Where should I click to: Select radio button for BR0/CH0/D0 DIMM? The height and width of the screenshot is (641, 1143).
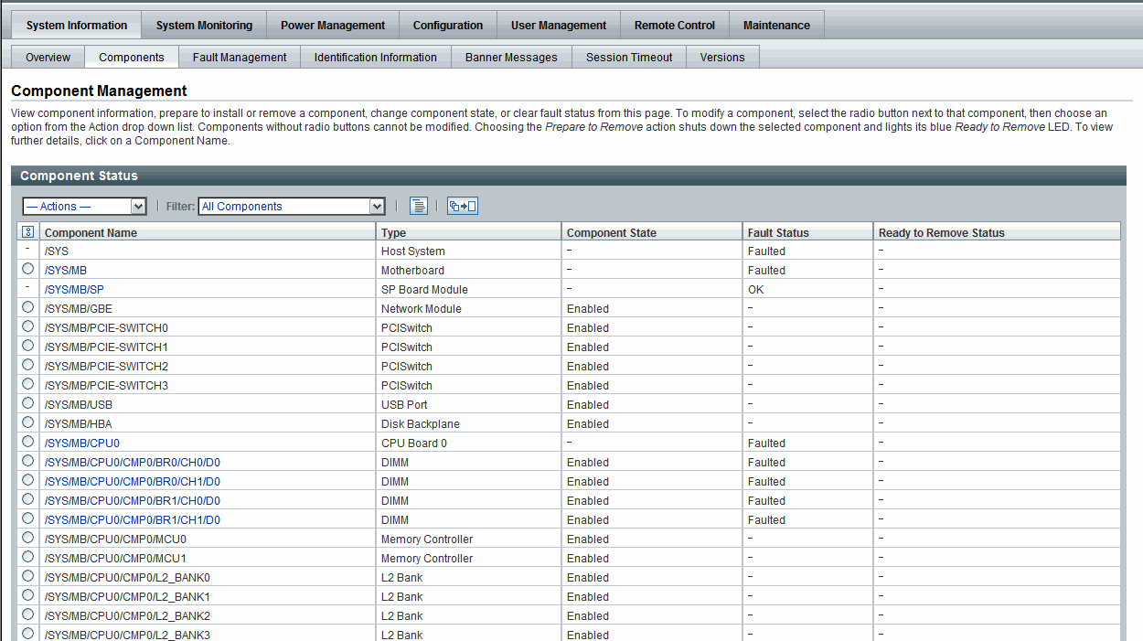pyautogui.click(x=27, y=461)
